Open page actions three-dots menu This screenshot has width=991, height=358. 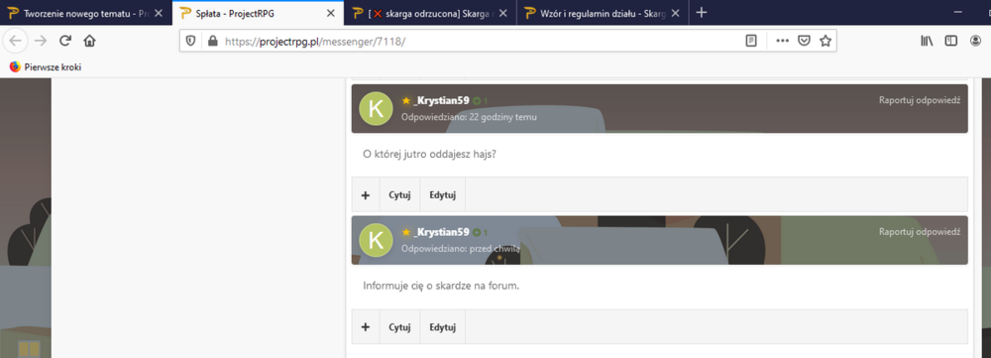(x=783, y=41)
